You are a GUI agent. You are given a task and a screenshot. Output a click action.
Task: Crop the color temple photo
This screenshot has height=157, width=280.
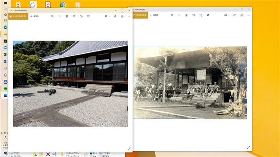click(88, 16)
